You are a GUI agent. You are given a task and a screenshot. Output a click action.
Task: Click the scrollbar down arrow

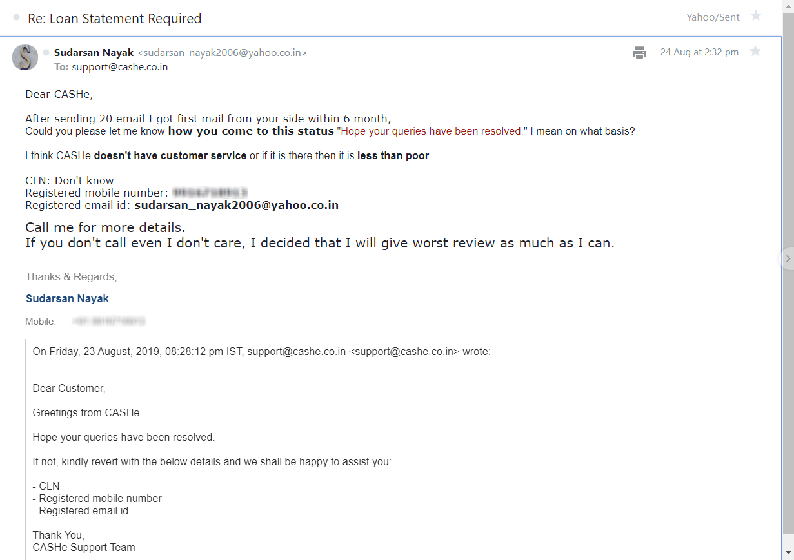(x=788, y=554)
